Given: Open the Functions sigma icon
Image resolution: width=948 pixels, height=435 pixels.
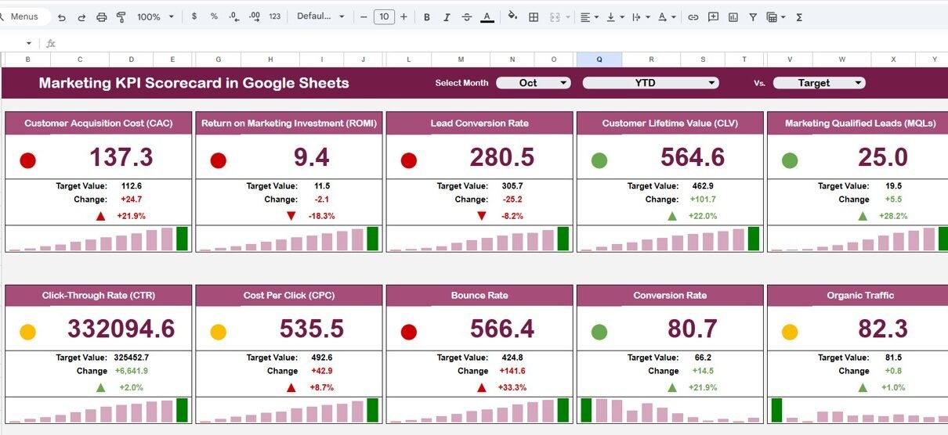Looking at the screenshot, I should click(799, 17).
